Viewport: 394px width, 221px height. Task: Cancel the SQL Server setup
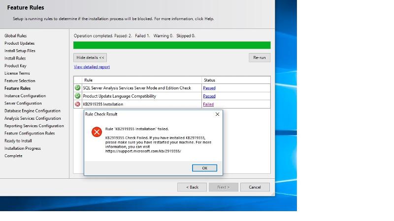[255, 187]
